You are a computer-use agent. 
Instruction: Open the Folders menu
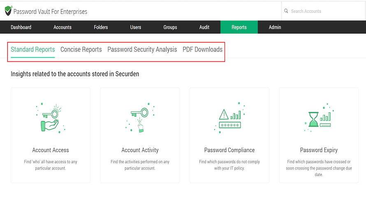pyautogui.click(x=101, y=27)
